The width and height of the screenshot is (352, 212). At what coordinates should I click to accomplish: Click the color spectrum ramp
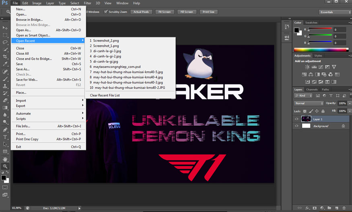[321, 50]
